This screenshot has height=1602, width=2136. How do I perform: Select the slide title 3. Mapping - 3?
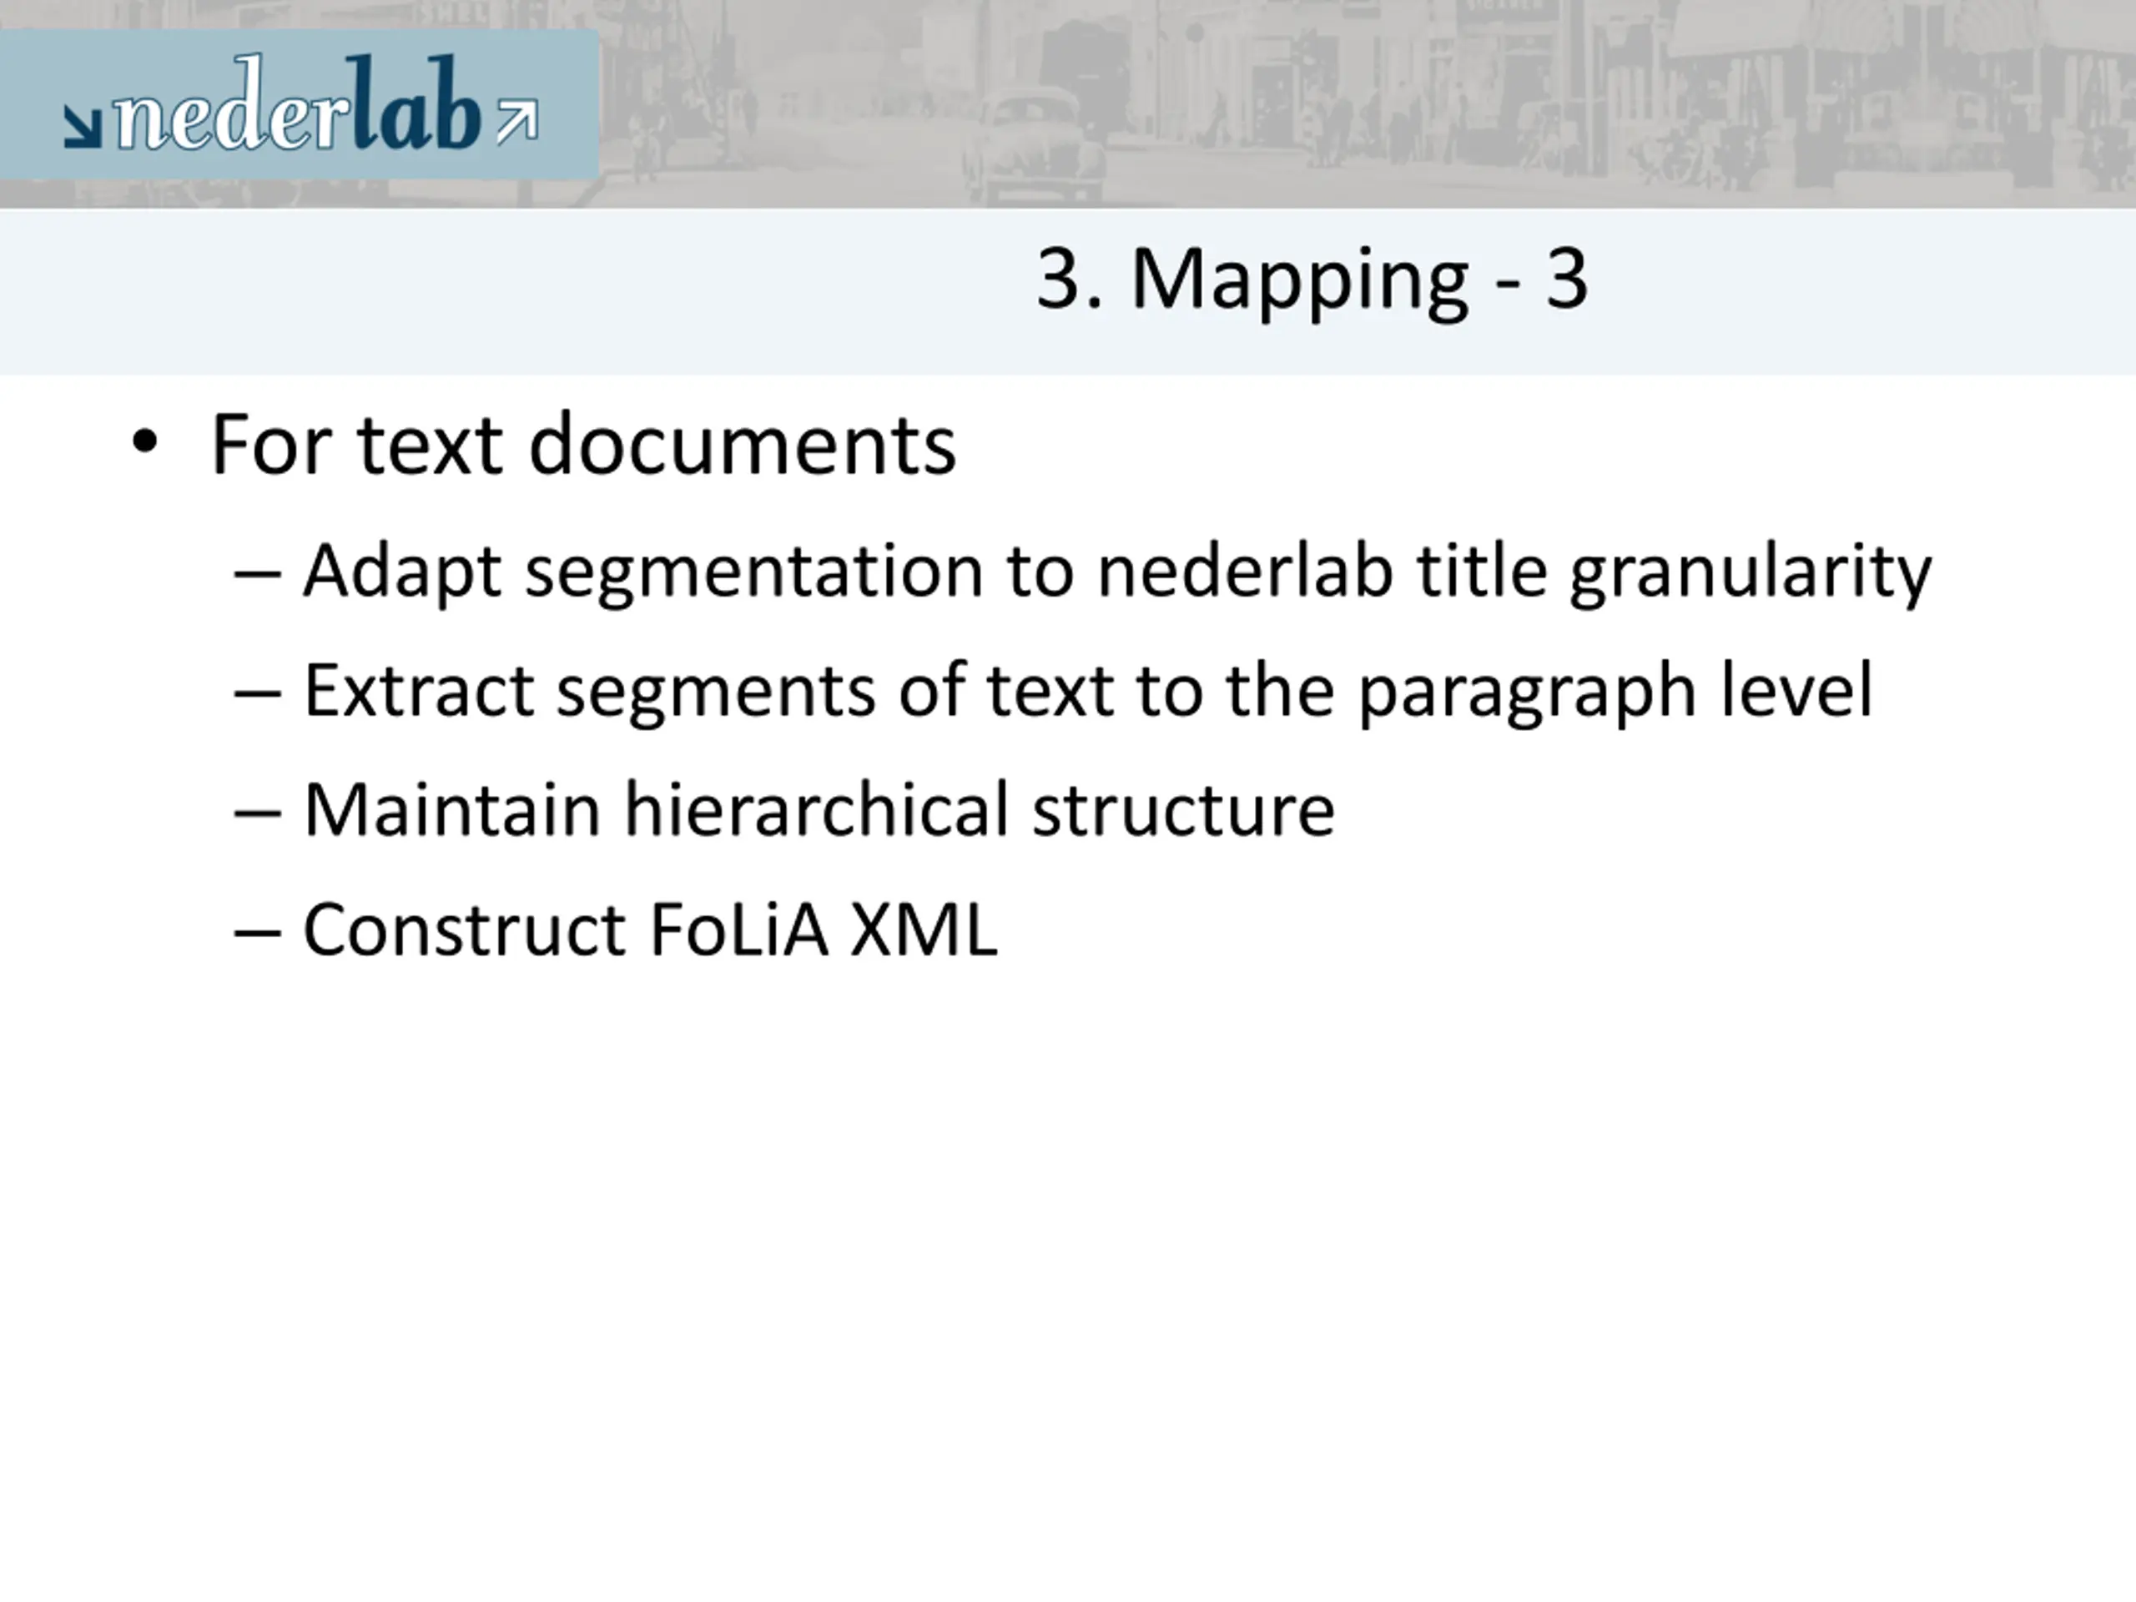(x=1312, y=280)
